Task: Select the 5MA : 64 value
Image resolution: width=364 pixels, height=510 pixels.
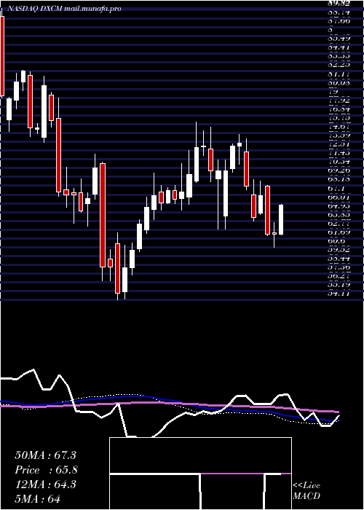Action: (38, 498)
